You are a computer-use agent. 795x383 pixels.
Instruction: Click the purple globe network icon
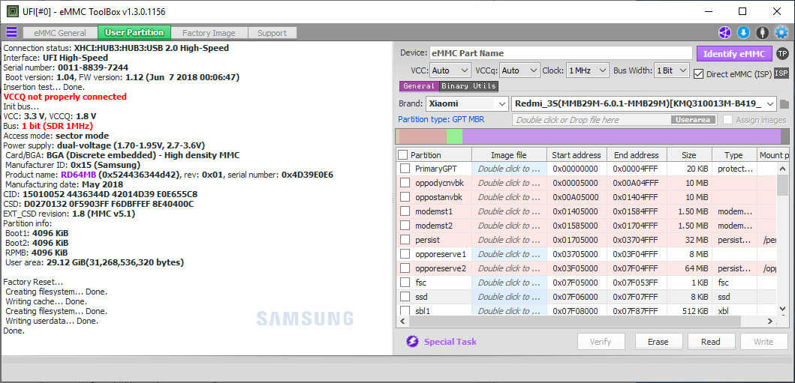(x=724, y=33)
